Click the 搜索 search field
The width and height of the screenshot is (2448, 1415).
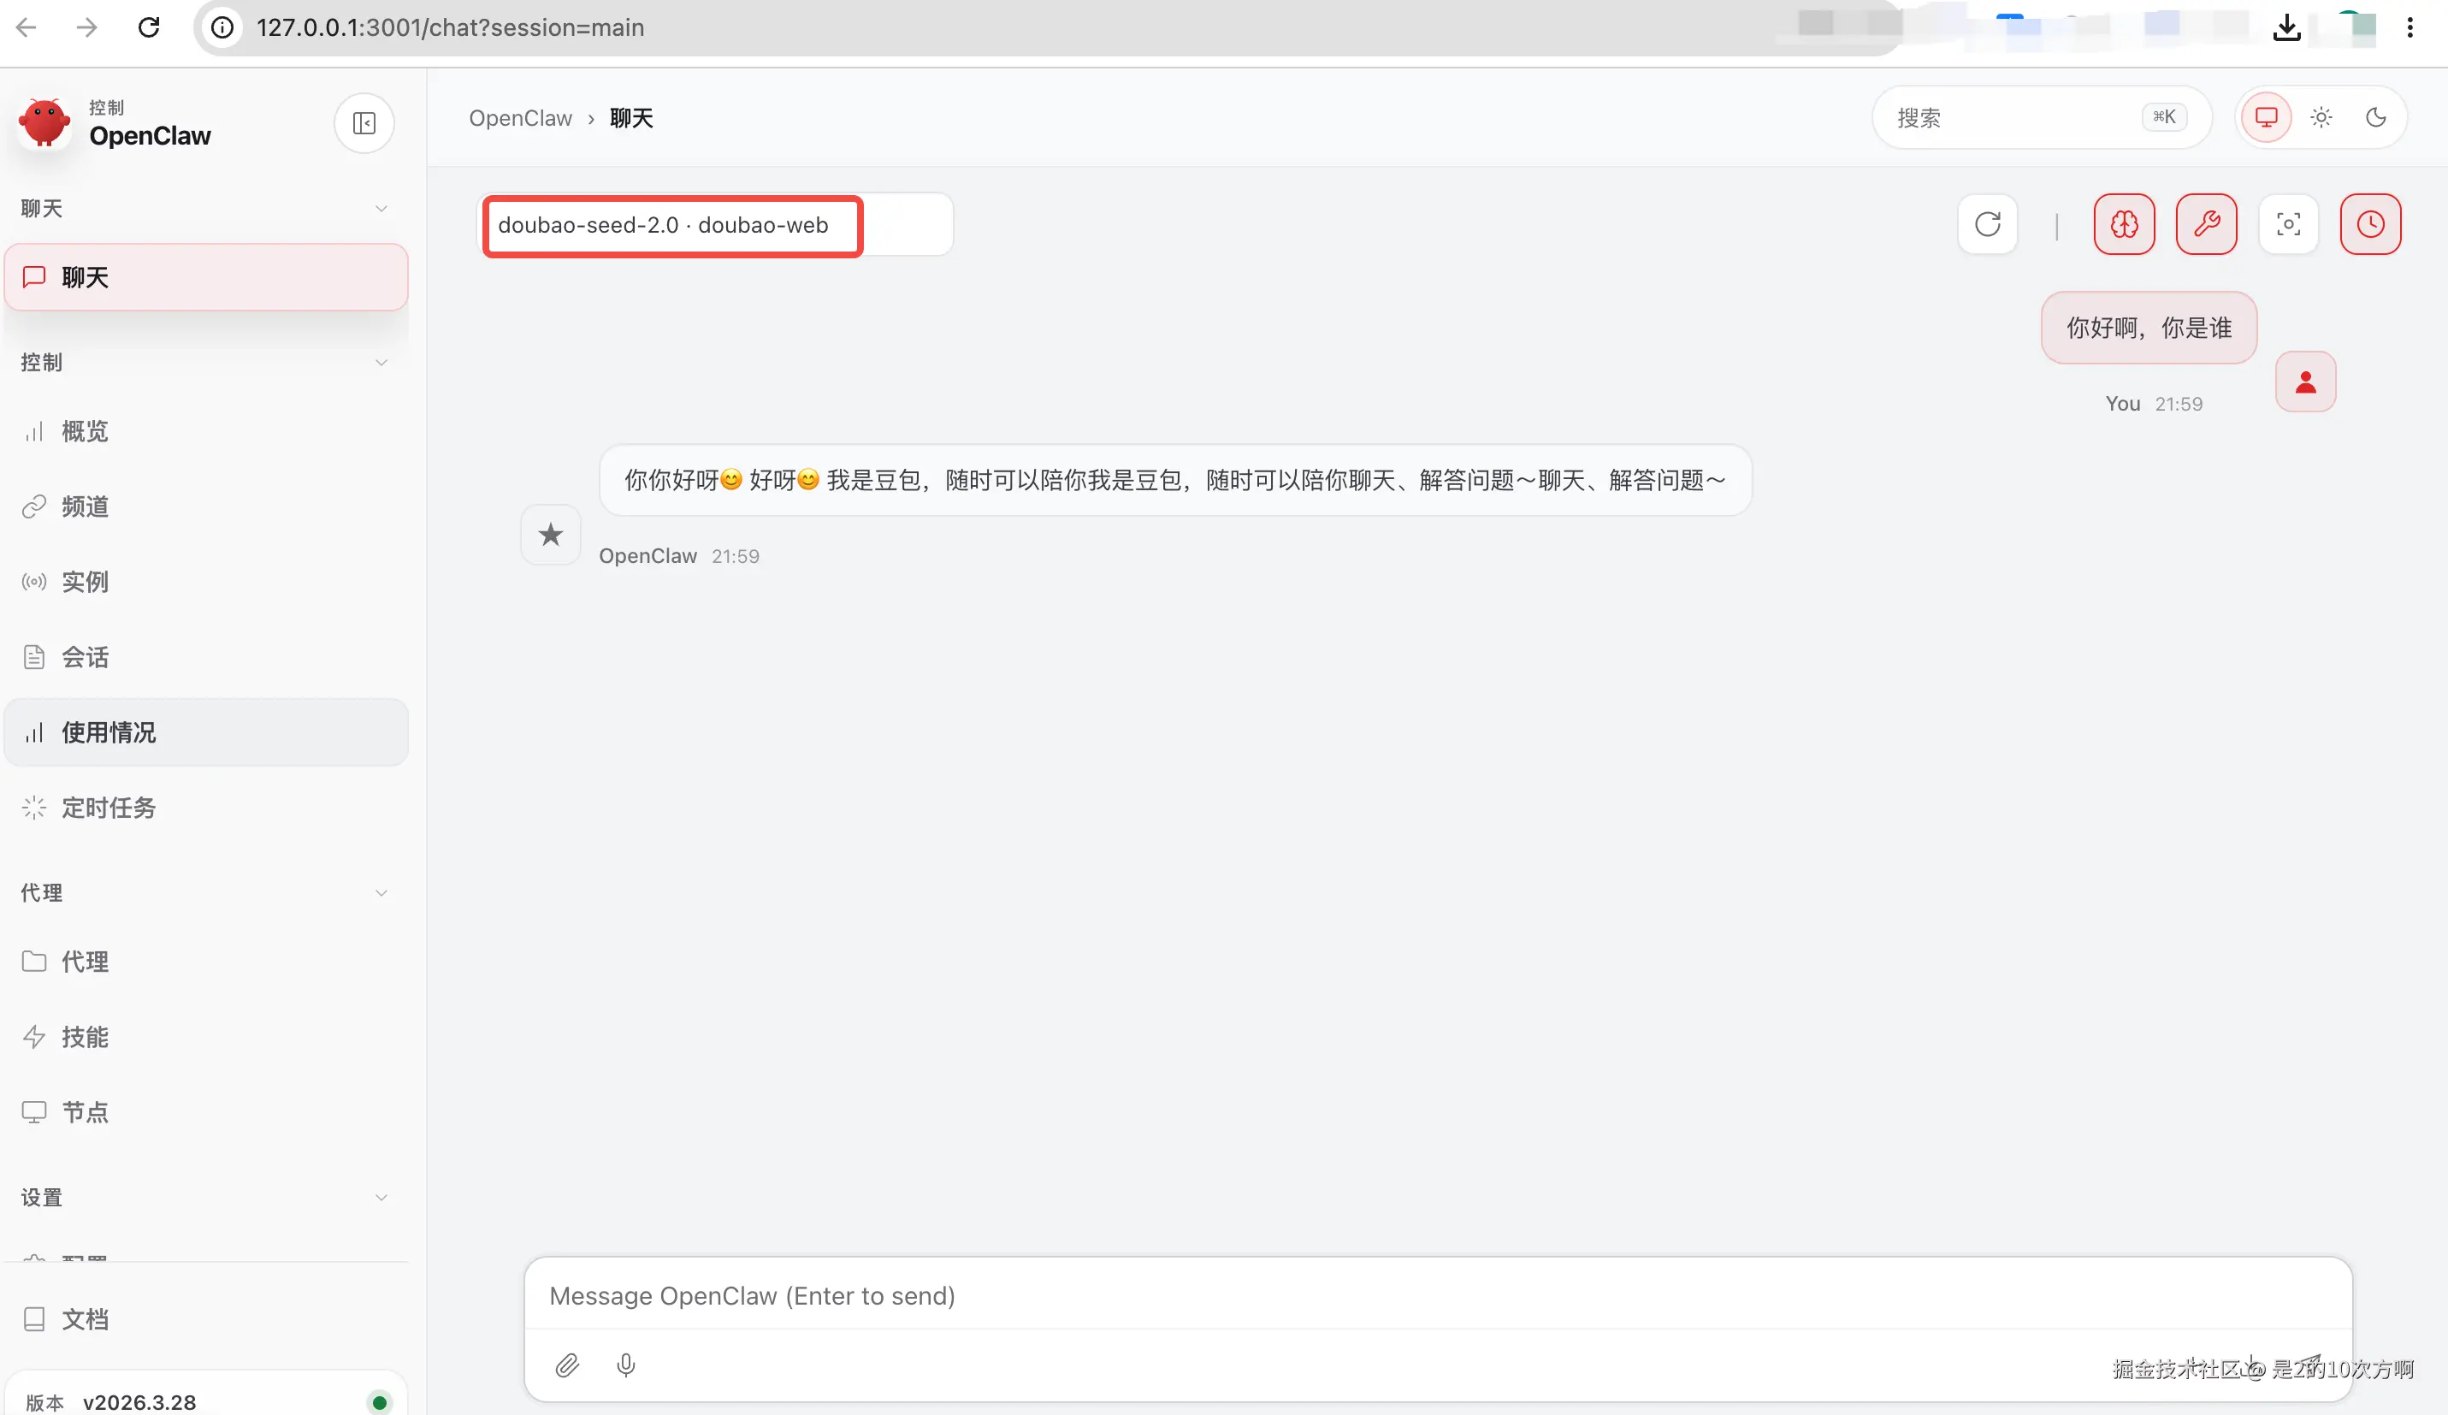point(2041,117)
